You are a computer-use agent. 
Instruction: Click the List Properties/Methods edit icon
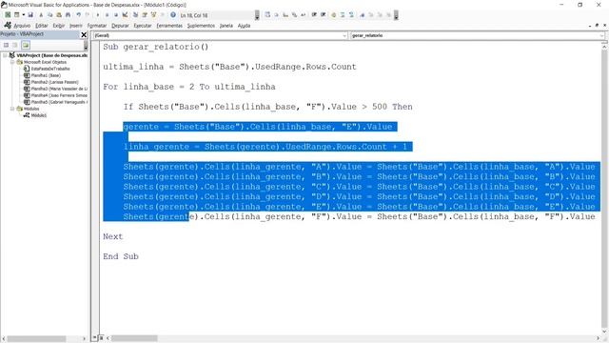pyautogui.click(x=267, y=15)
